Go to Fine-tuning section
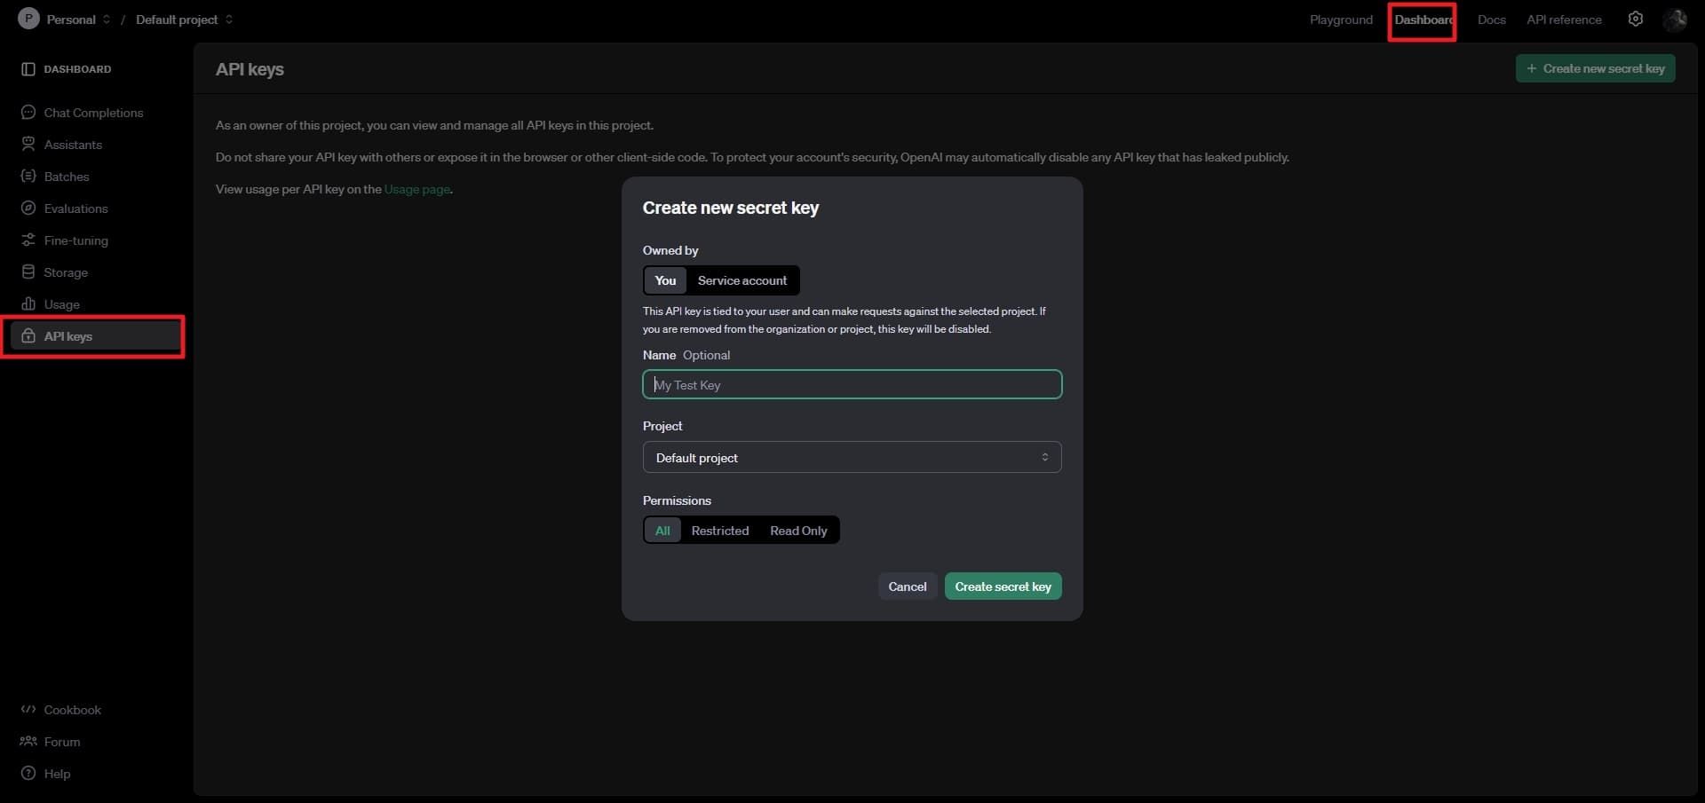Viewport: 1705px width, 803px height. click(x=75, y=240)
